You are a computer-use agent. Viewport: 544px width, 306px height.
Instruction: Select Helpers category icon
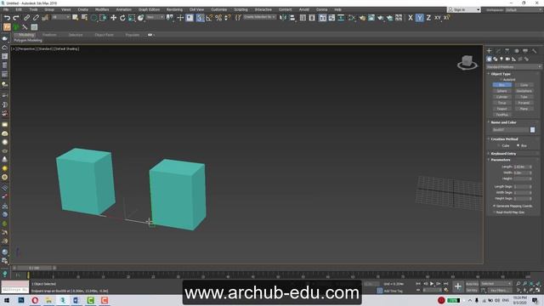click(513, 59)
